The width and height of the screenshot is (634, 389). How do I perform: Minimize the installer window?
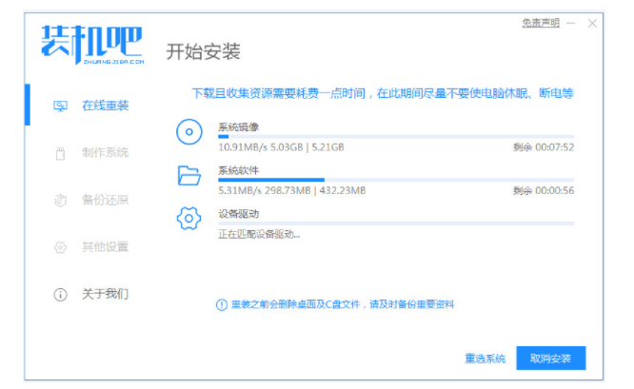click(x=571, y=24)
